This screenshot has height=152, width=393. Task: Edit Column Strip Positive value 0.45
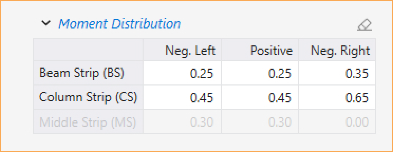[260, 97]
